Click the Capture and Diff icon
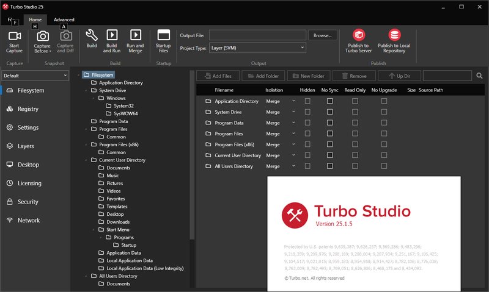The height and width of the screenshot is (292, 489). click(x=66, y=36)
